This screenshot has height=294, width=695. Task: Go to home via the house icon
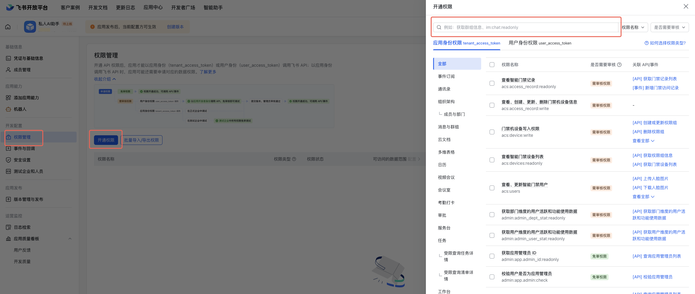8,27
